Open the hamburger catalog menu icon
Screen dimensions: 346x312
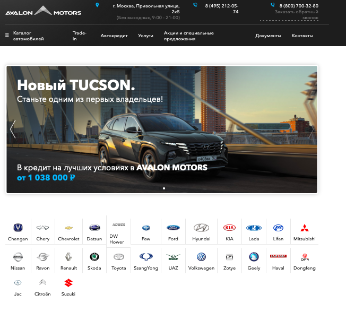7,35
